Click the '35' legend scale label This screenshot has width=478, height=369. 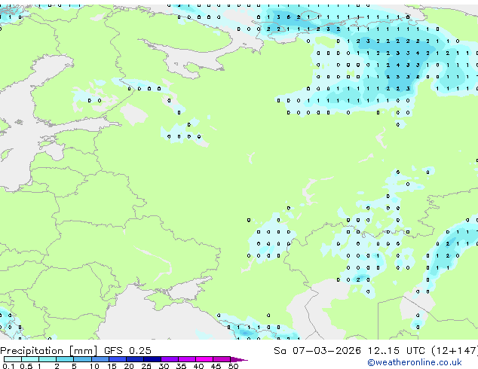coord(181,366)
